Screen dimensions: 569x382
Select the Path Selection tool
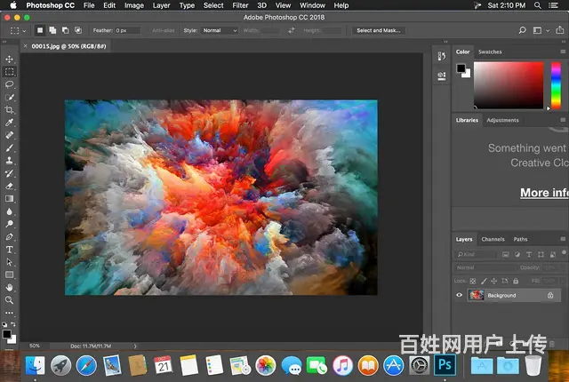(x=10, y=262)
